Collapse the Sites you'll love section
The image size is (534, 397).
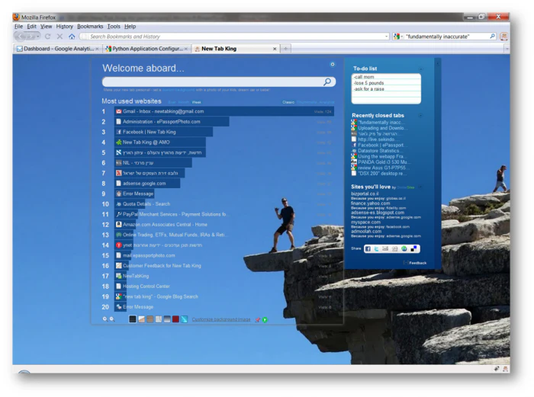420,187
